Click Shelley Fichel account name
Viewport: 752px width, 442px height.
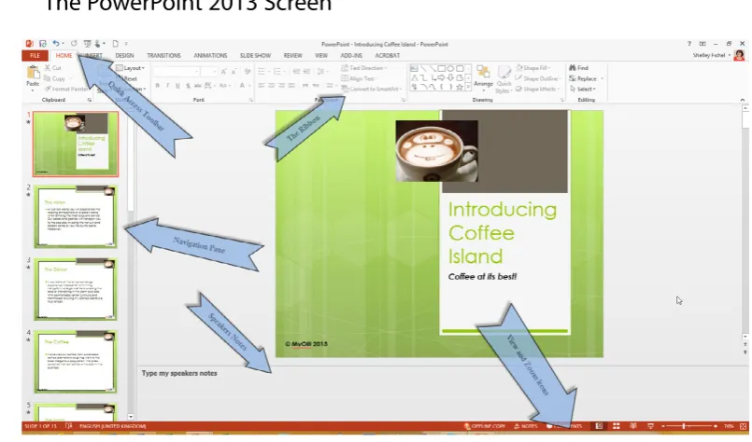pos(709,56)
